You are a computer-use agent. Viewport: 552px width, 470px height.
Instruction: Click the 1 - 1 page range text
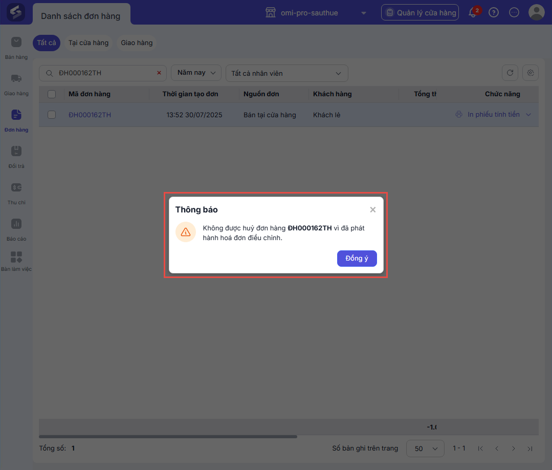click(459, 448)
